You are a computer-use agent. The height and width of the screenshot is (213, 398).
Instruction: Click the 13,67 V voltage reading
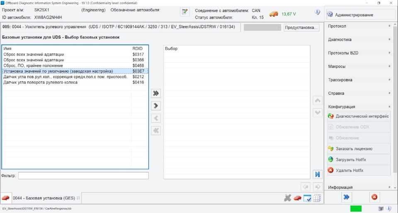(x=289, y=14)
